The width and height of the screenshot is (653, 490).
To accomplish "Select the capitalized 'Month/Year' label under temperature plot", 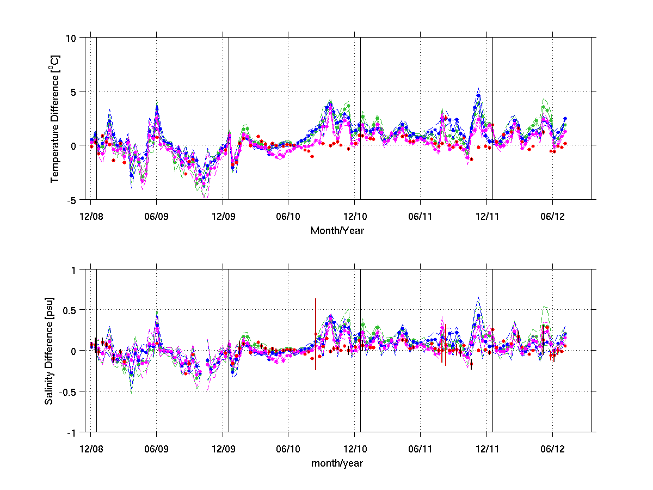I will point(337,230).
